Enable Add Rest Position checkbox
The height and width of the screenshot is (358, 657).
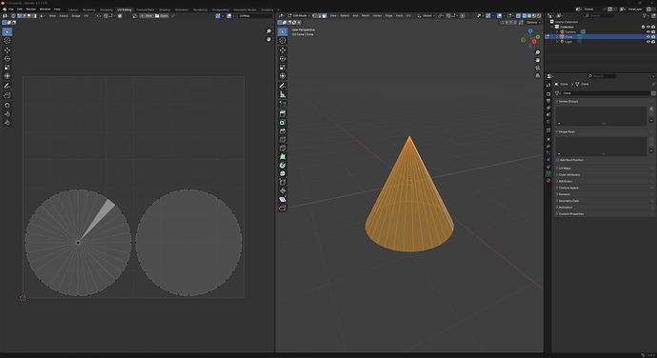point(558,160)
